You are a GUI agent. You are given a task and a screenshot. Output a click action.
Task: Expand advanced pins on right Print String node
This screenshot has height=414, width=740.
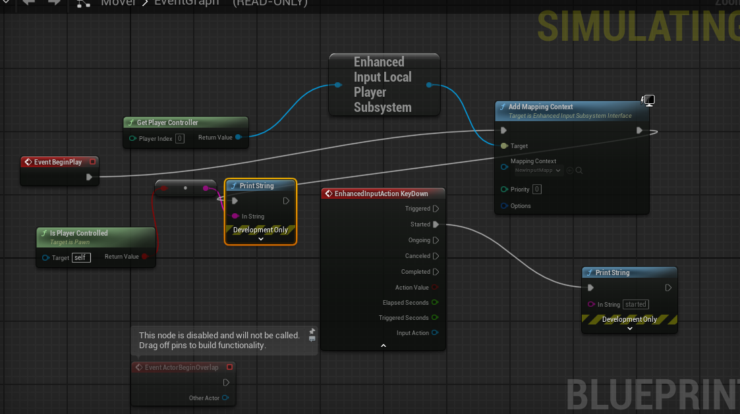[x=629, y=328]
